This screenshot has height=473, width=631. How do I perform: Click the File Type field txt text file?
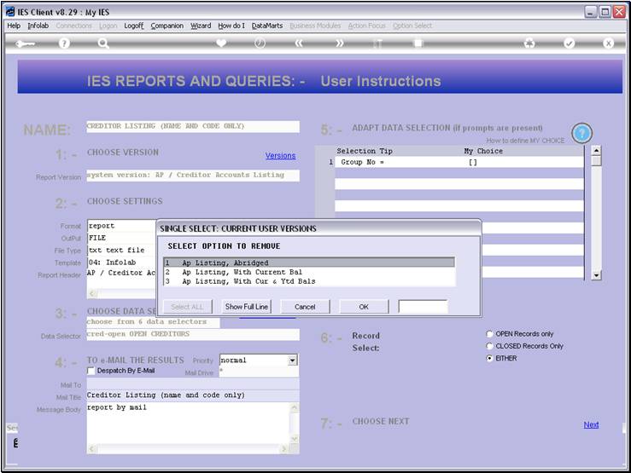pyautogui.click(x=121, y=251)
